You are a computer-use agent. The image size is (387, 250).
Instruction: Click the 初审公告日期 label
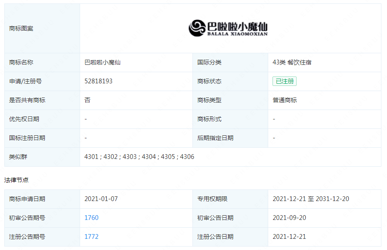(215, 218)
